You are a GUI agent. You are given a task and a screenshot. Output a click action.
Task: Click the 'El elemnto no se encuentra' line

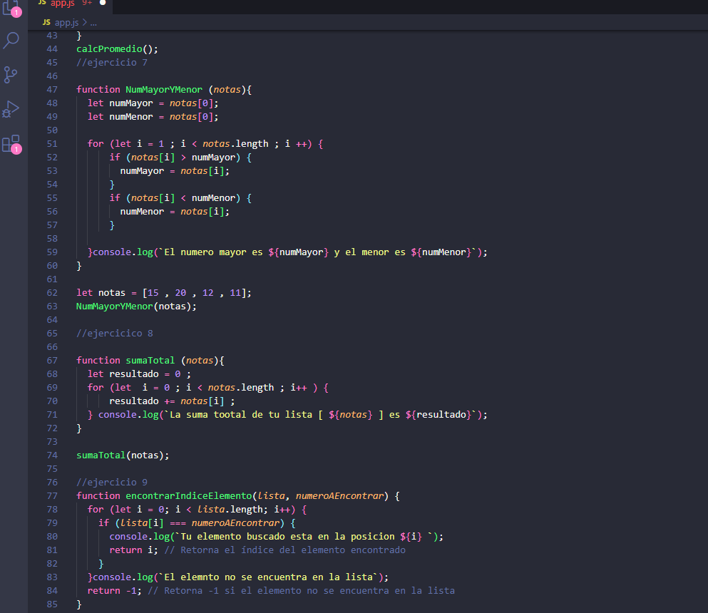coord(238,577)
